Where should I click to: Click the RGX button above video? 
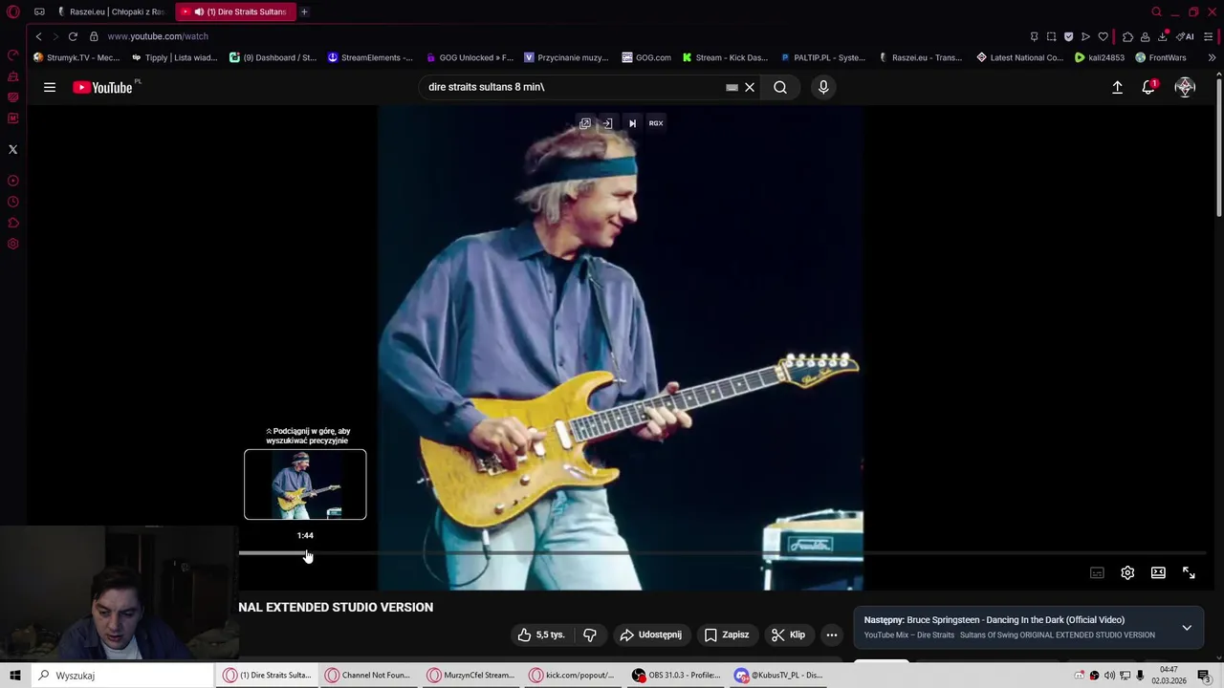(656, 123)
